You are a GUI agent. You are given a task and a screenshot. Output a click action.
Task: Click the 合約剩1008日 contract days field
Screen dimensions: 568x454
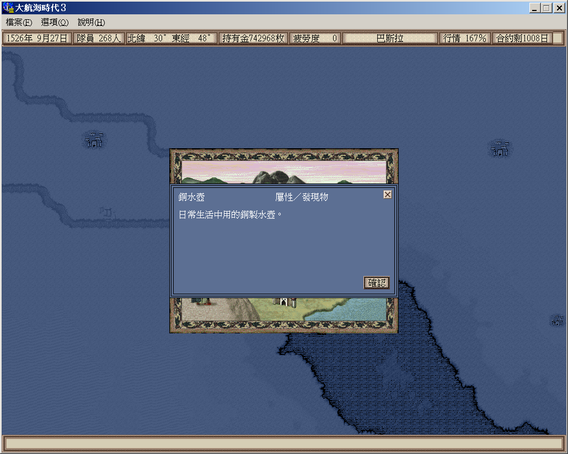coord(522,39)
